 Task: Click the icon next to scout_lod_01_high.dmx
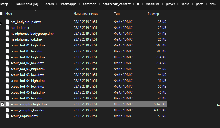(x=7, y=45)
